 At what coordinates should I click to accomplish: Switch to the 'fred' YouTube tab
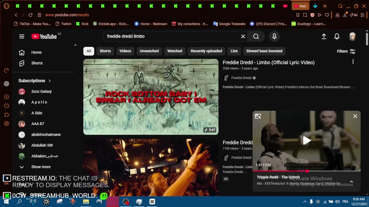[300, 6]
